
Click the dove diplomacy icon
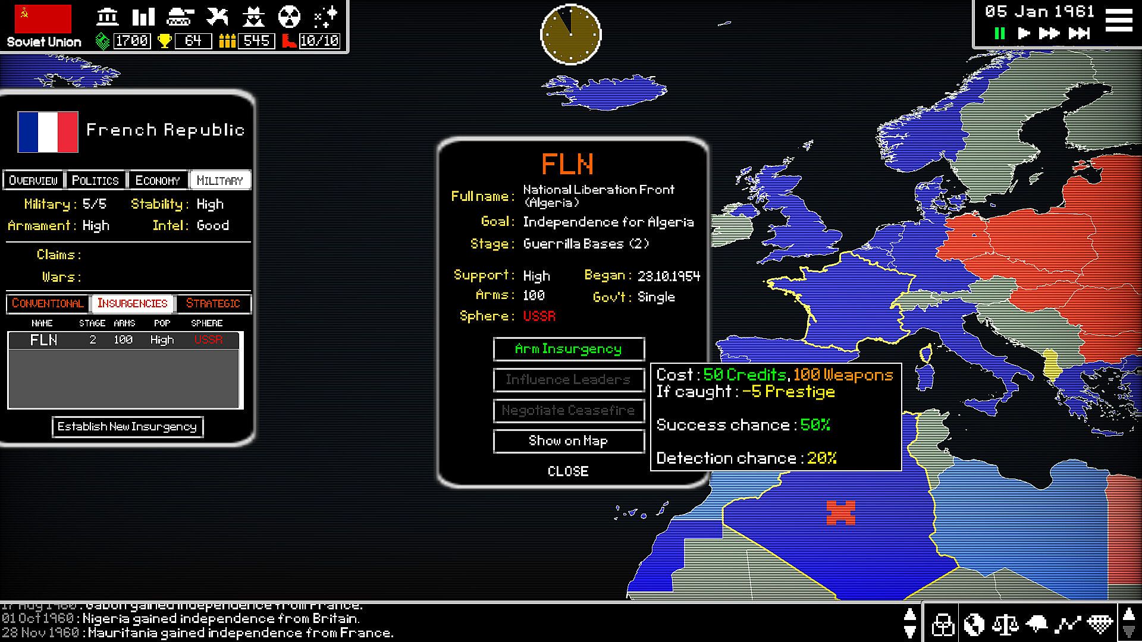tap(217, 17)
